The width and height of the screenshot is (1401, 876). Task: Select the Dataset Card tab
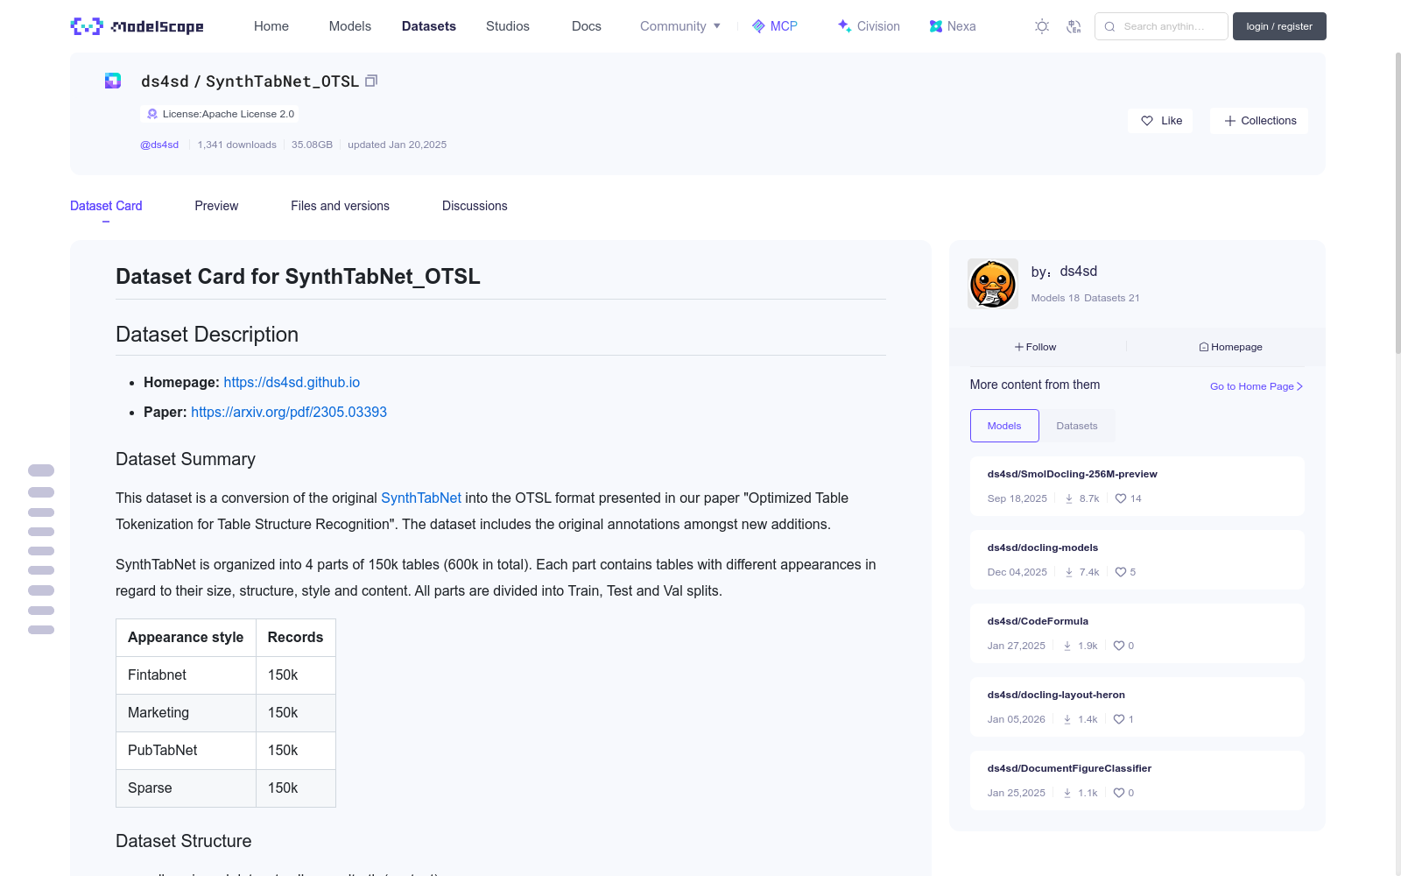[106, 206]
